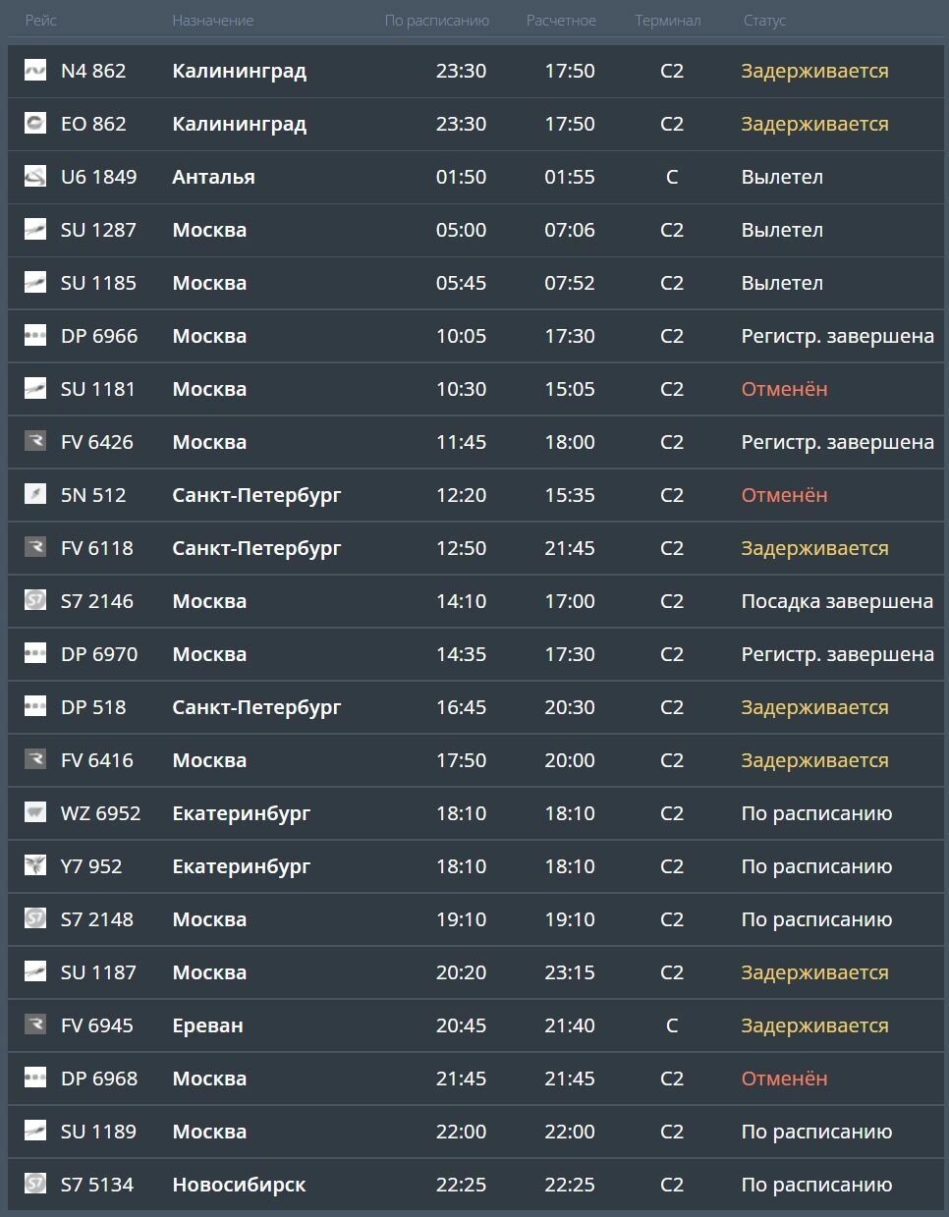
Task: Sort by the Назначение column header
Action: (x=212, y=21)
